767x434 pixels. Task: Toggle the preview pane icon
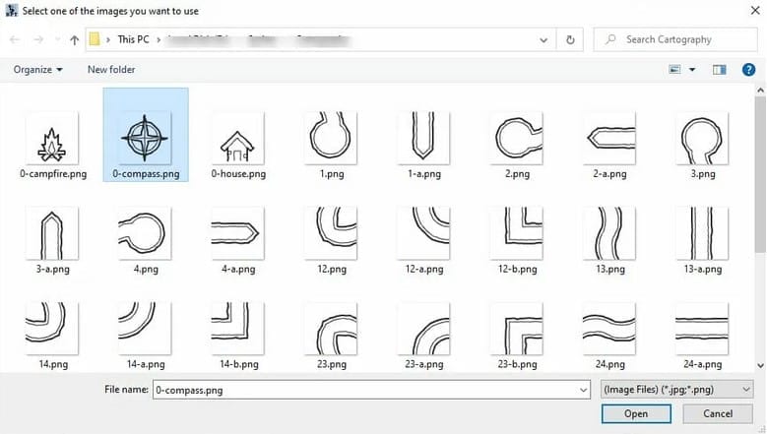click(x=719, y=70)
